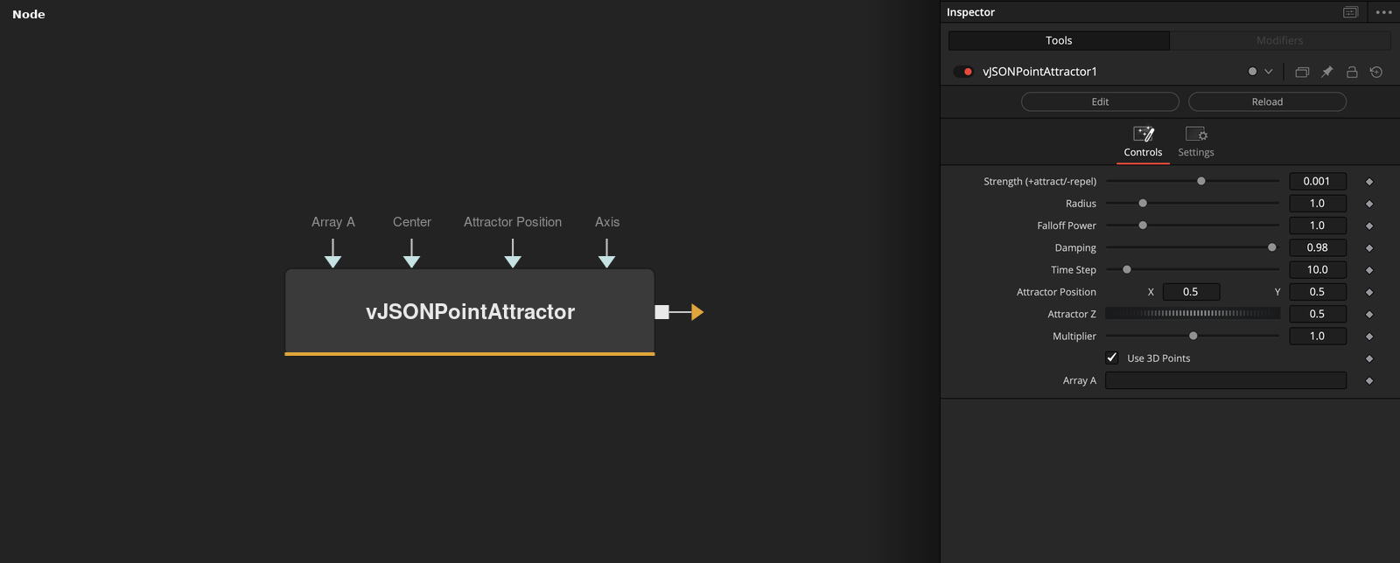
Task: Toggle keyframe diamond for Damping
Action: point(1369,248)
